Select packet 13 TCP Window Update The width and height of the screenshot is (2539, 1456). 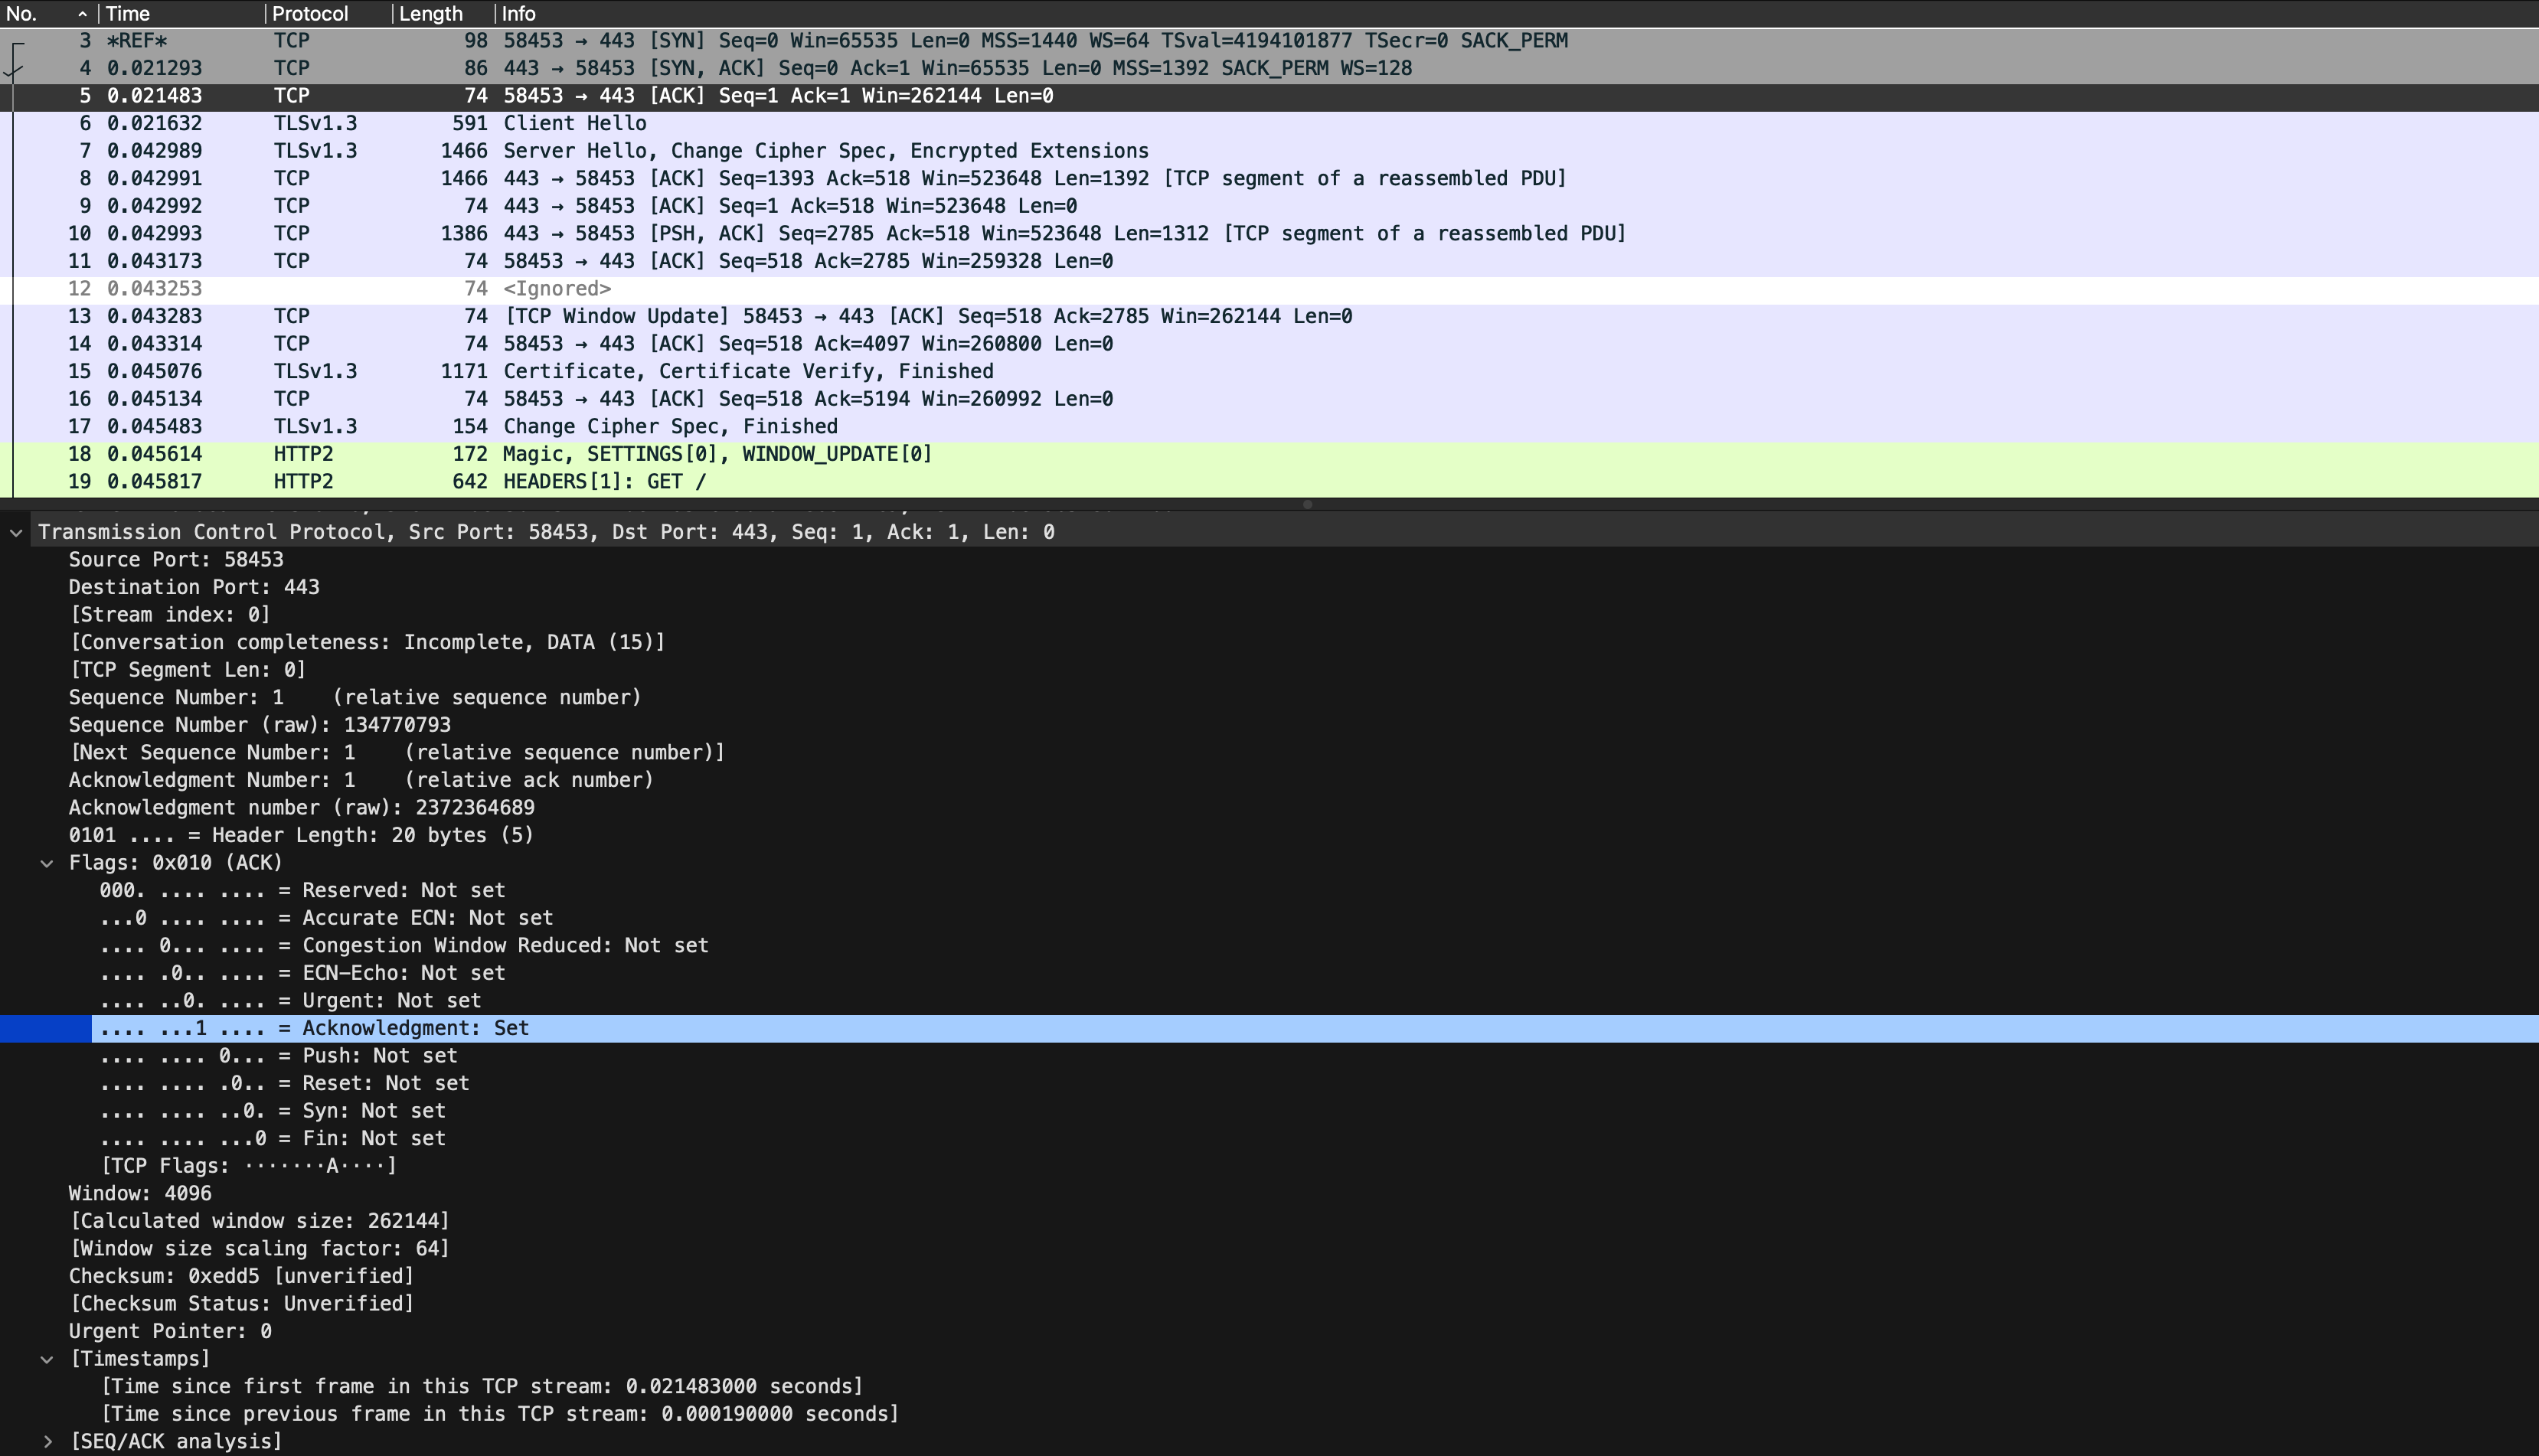click(x=1269, y=316)
